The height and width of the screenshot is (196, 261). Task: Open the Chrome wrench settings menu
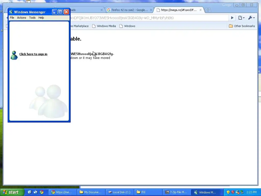[x=251, y=18]
